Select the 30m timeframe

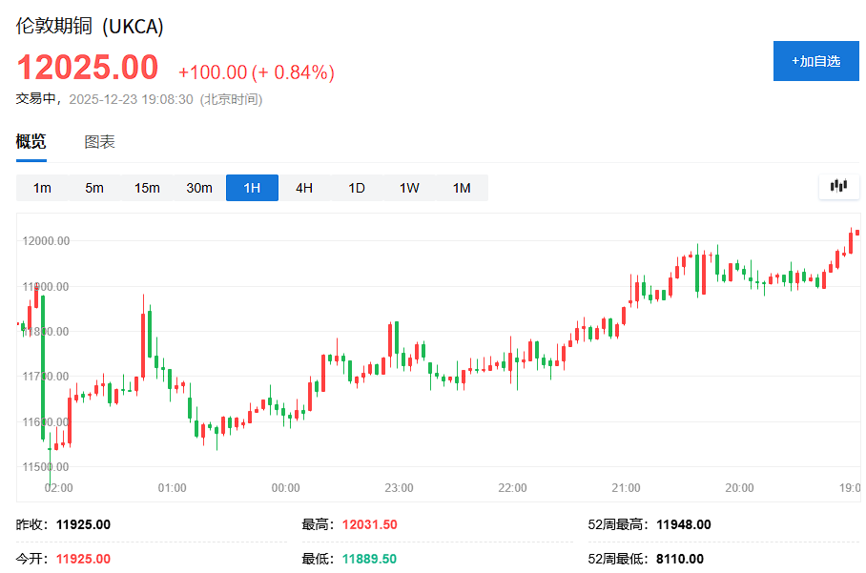coord(198,188)
